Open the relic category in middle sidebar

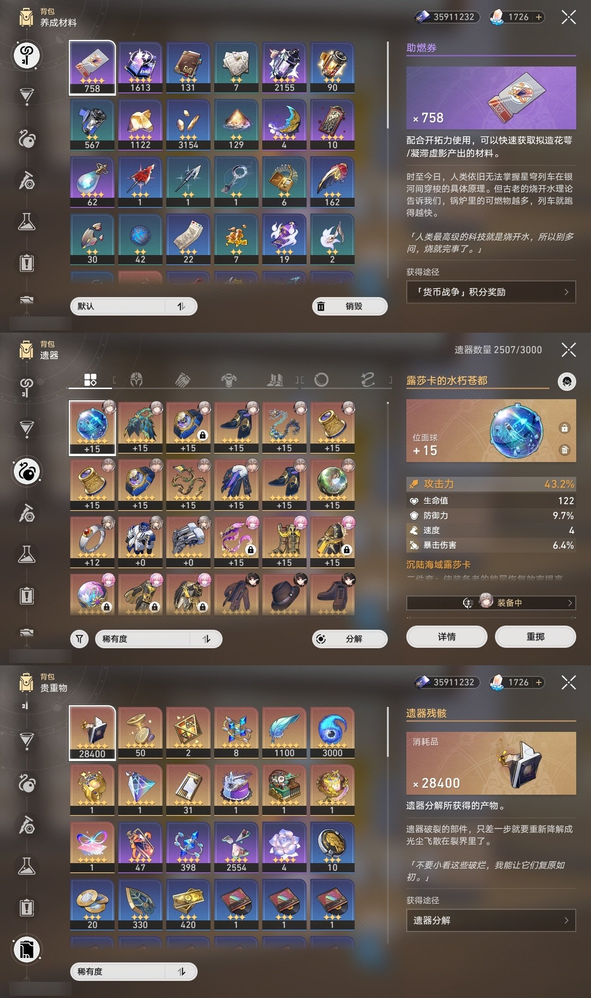(x=27, y=471)
